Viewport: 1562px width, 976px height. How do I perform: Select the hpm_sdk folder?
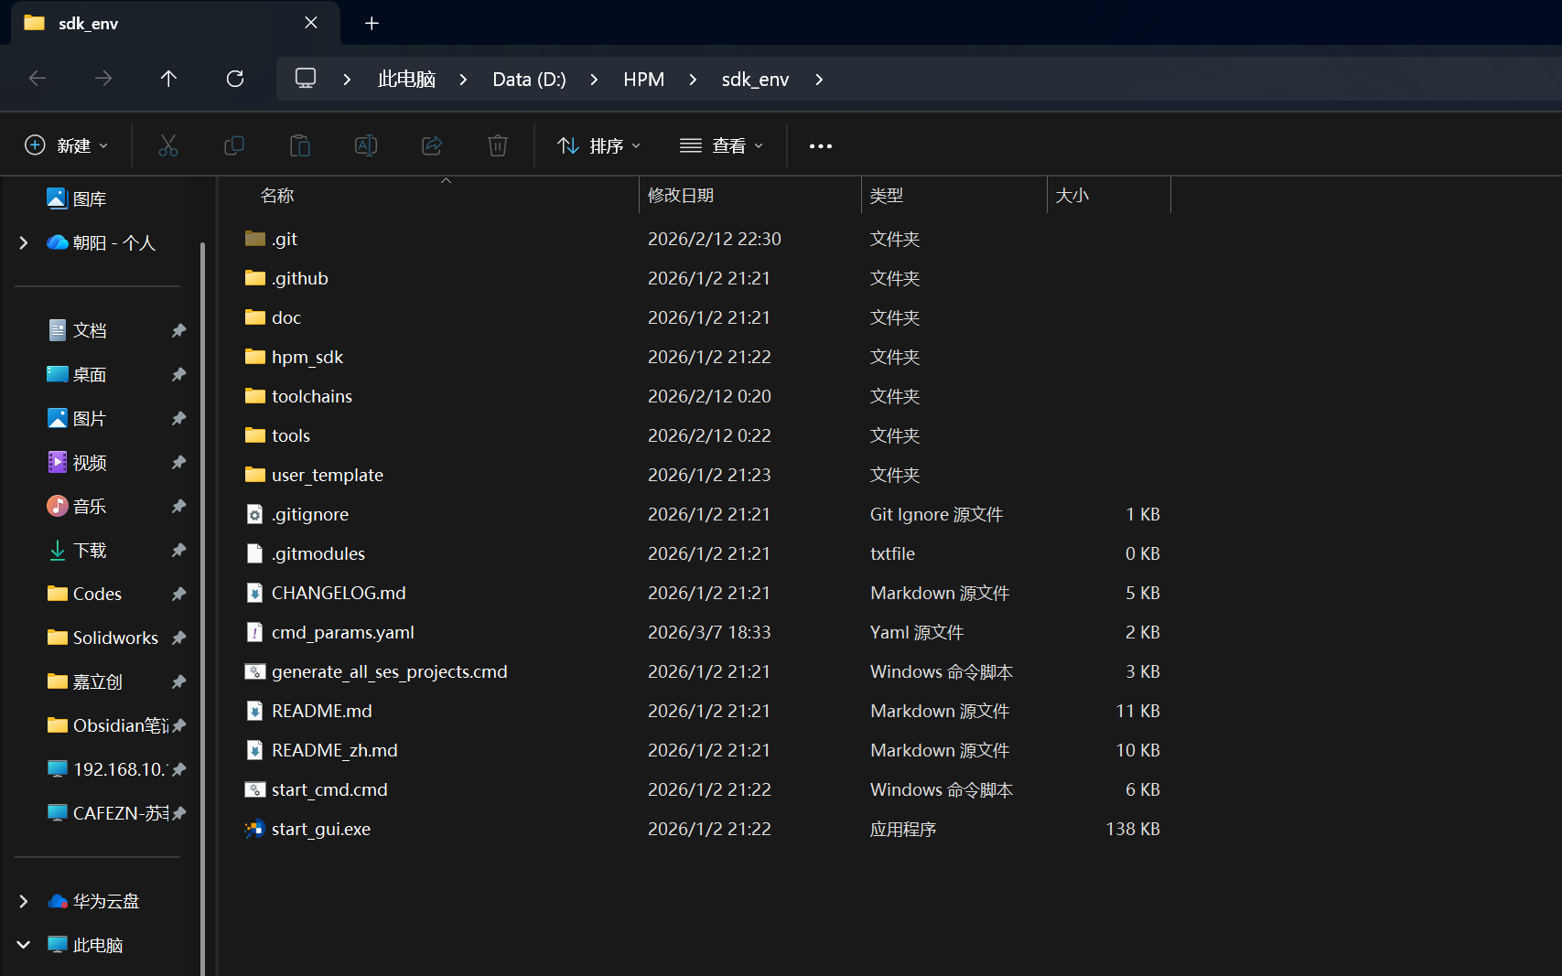pyautogui.click(x=307, y=358)
